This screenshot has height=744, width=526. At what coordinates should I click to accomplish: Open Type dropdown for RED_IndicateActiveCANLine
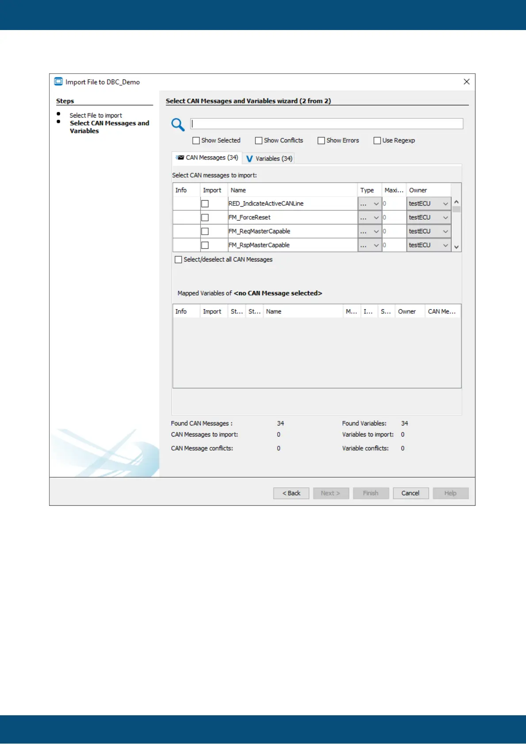370,204
